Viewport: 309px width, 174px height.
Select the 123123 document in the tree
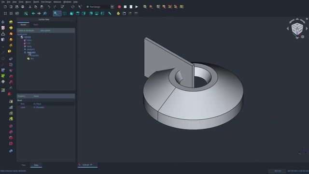pyautogui.click(x=28, y=37)
